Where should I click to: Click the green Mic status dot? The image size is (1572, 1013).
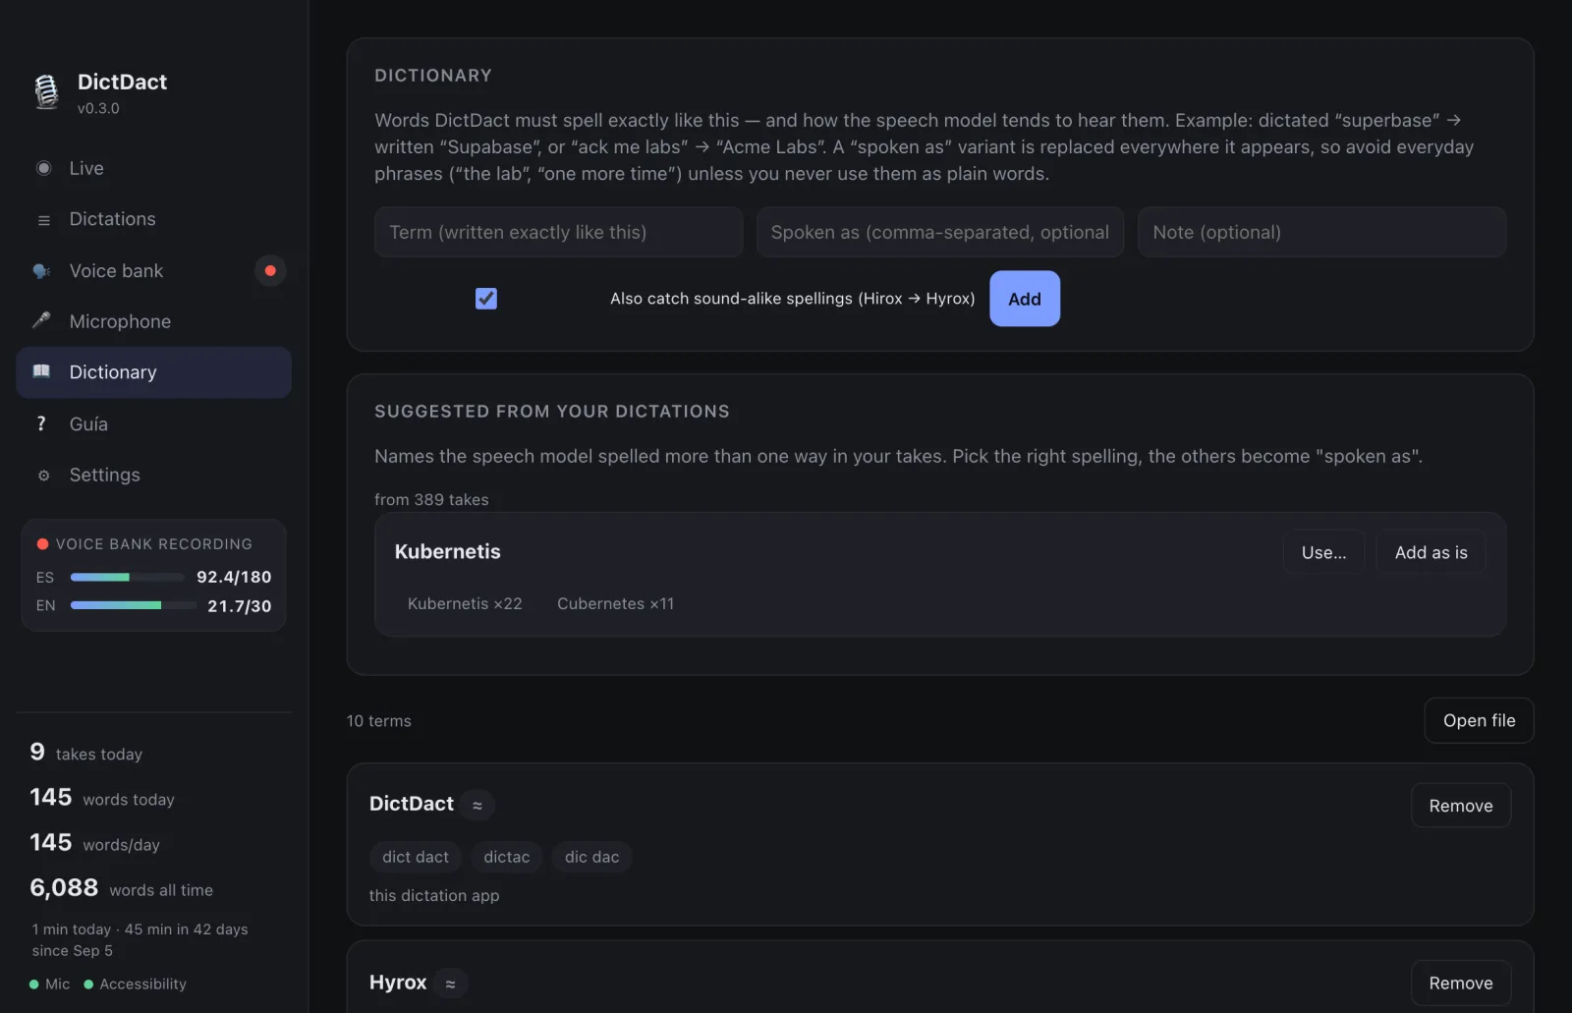pos(34,985)
